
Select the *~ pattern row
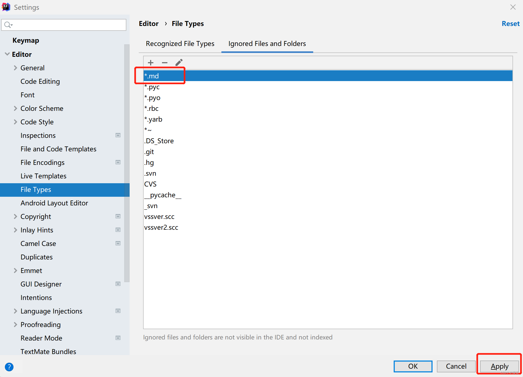pos(328,130)
